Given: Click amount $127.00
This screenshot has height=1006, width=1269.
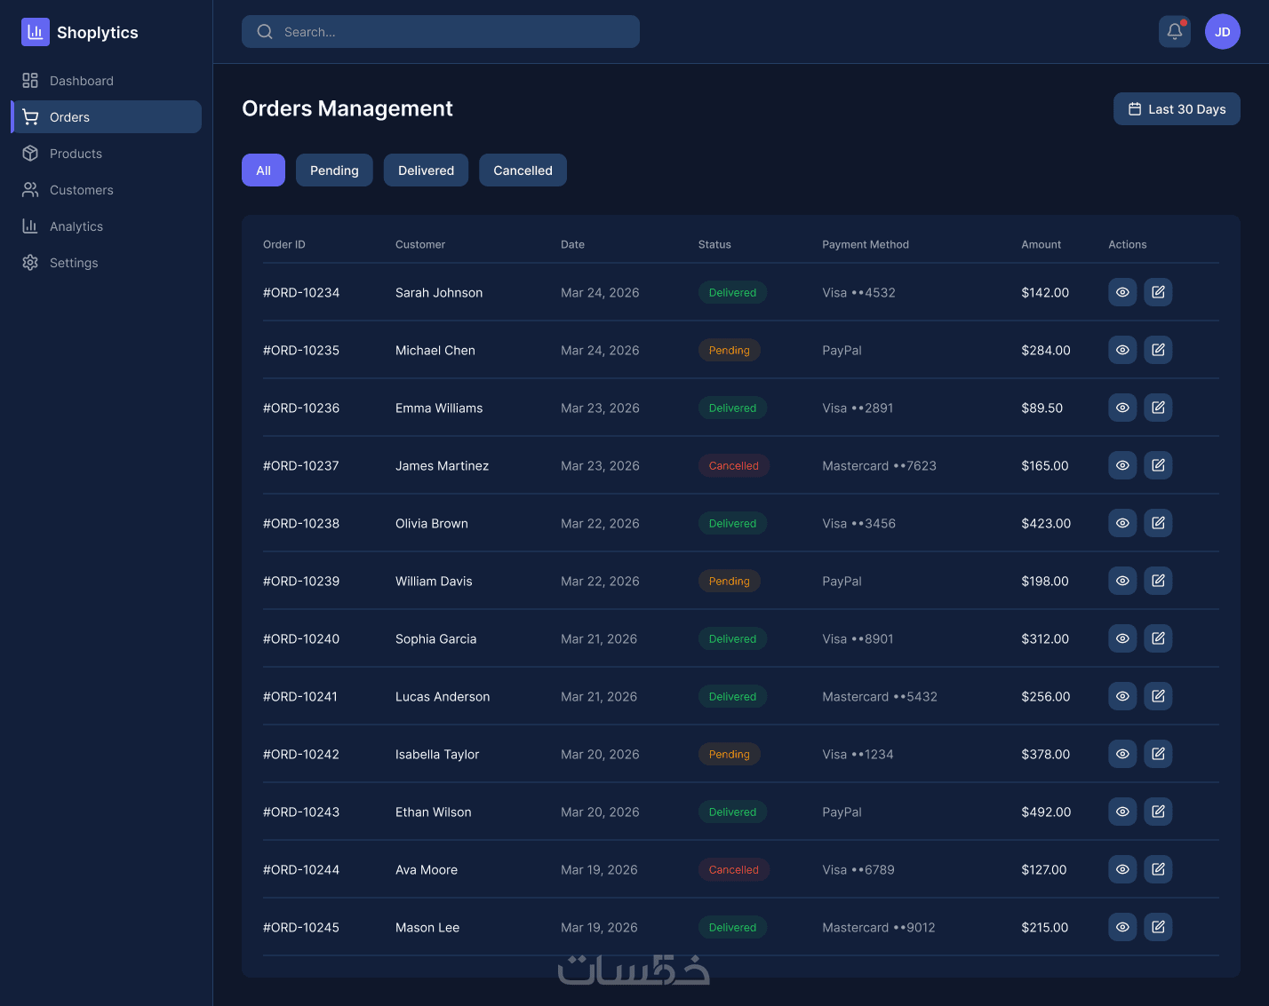Looking at the screenshot, I should coord(1044,870).
